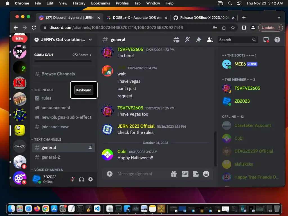Click Cobi's avatar on Happy Halloween message
The height and width of the screenshot is (216, 288).
pos(107,155)
